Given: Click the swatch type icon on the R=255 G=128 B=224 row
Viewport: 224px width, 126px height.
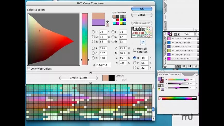Looking at the screenshot, I should pos(198,39).
